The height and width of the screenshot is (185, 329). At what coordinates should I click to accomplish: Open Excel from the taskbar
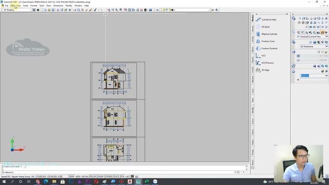click(147, 181)
